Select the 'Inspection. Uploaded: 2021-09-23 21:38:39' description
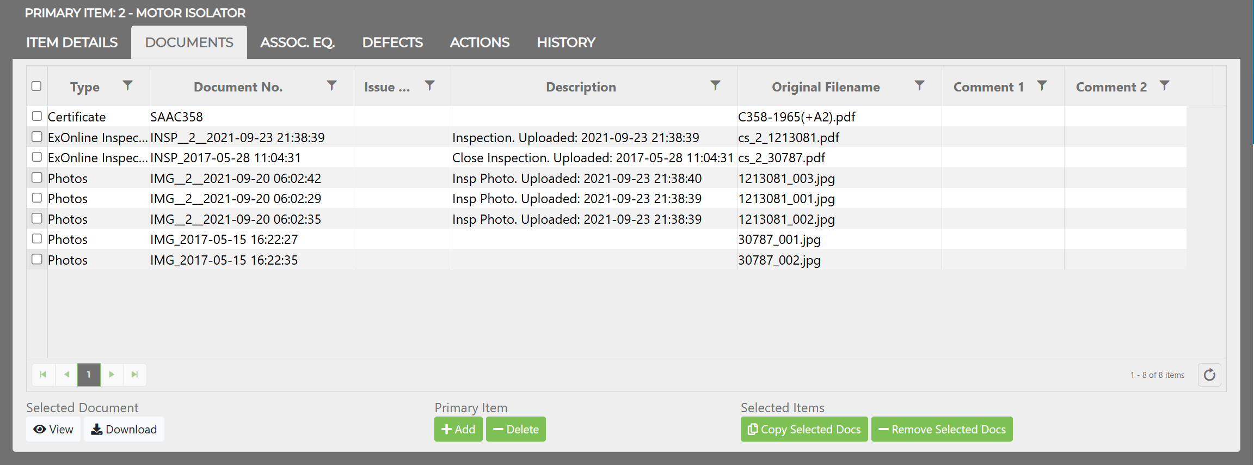 pyautogui.click(x=576, y=138)
